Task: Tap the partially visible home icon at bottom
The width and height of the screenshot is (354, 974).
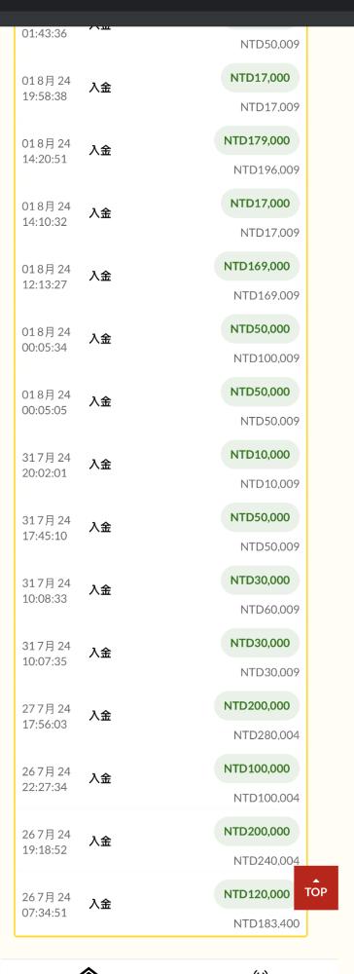Action: (x=89, y=970)
